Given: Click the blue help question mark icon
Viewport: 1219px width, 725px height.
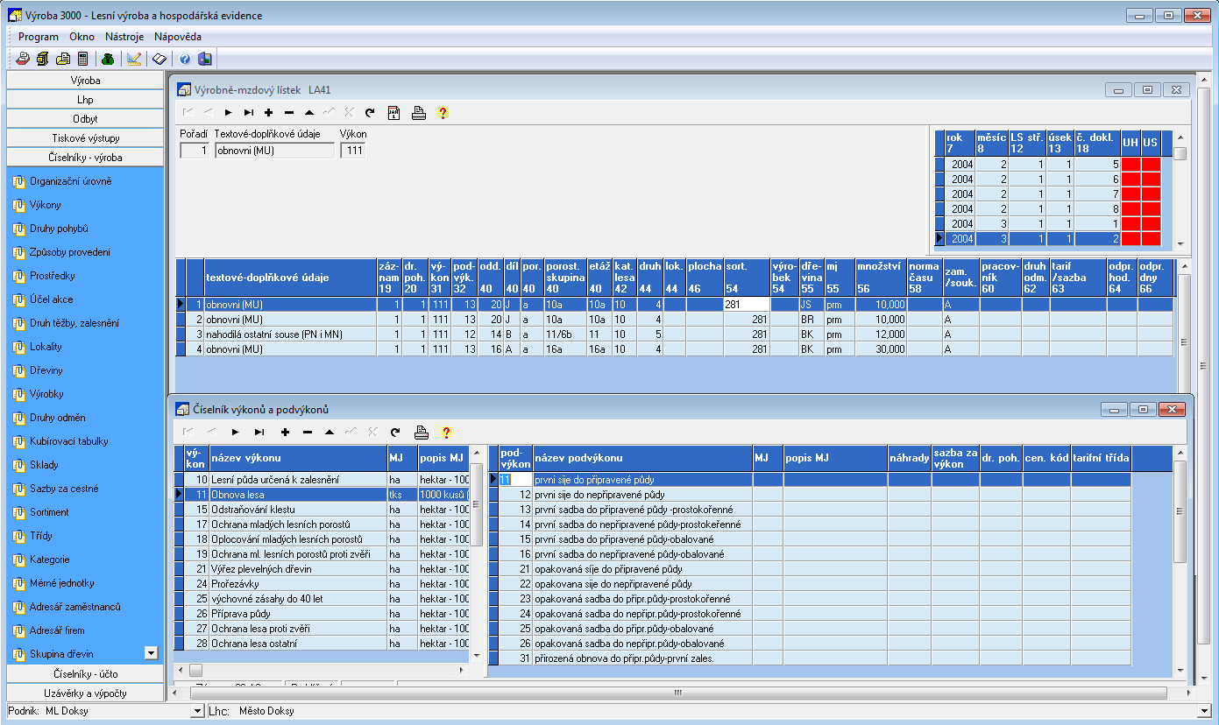Looking at the screenshot, I should (x=185, y=59).
